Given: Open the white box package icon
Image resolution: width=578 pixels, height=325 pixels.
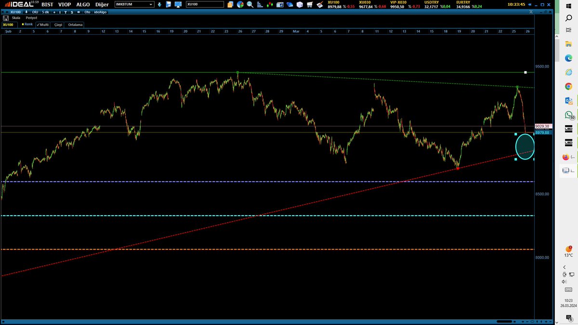Looking at the screenshot, I should 300,4.
